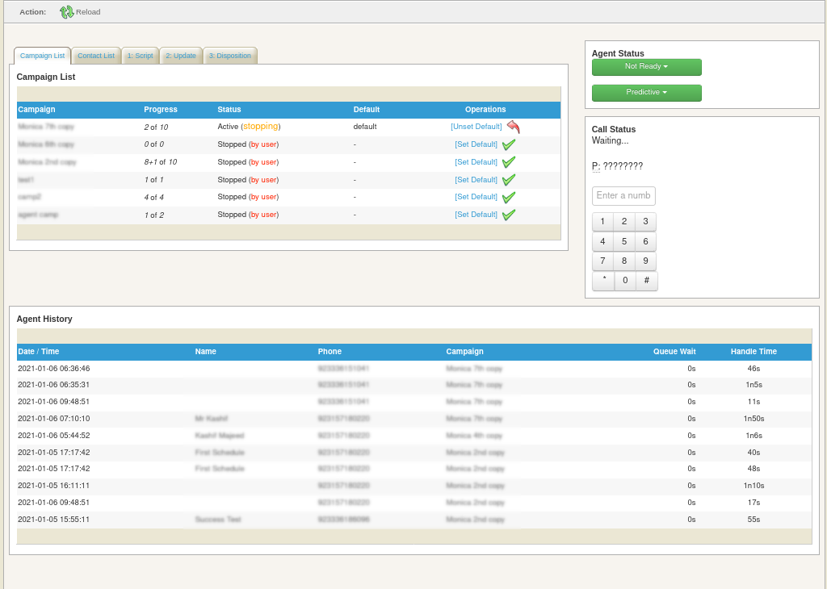Tap keypad digit 7

[602, 261]
